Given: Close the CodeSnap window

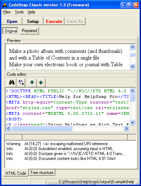Looking at the screenshot, I should point(136,5).
